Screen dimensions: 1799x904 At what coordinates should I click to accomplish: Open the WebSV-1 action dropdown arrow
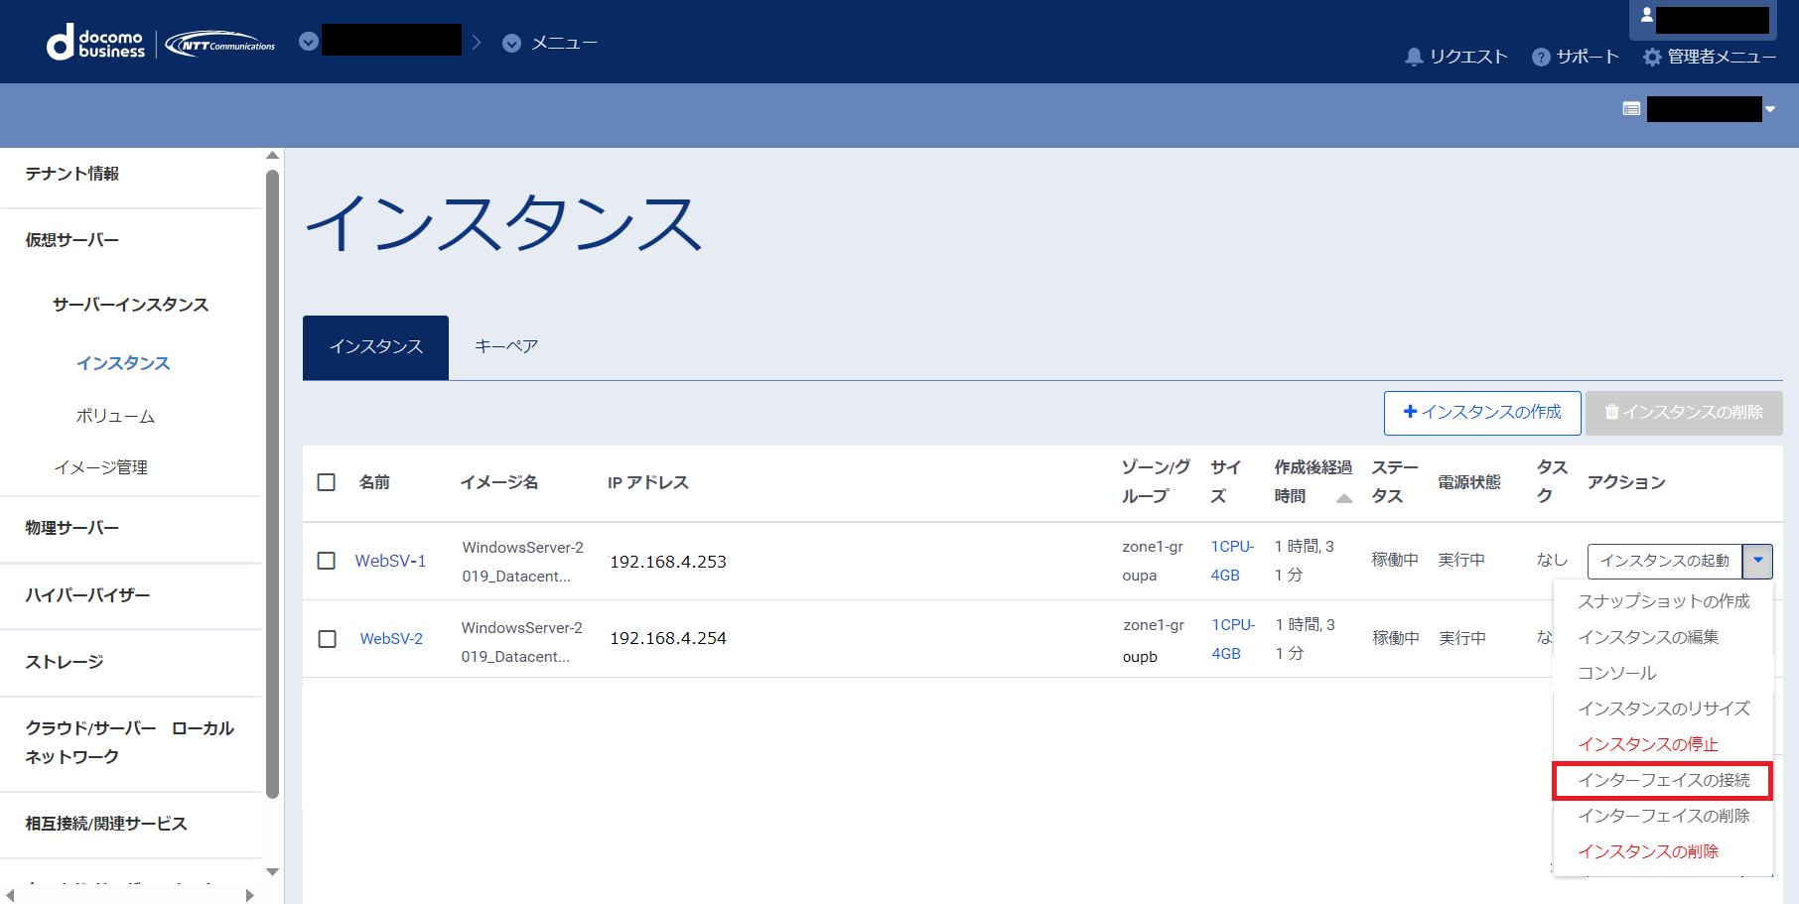(x=1757, y=561)
